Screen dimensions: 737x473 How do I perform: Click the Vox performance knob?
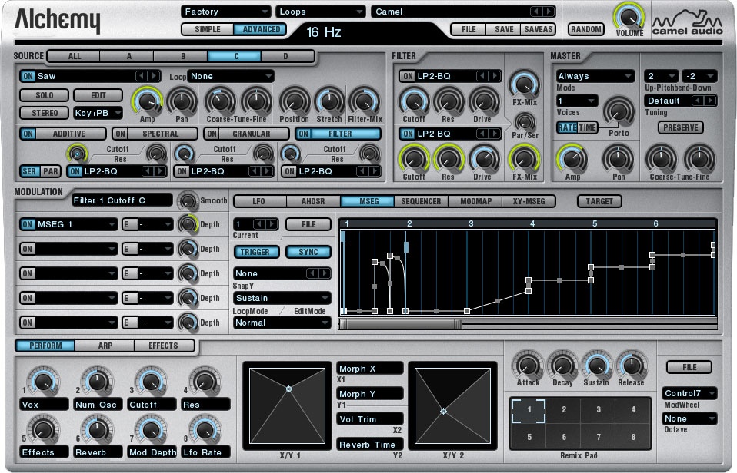pos(43,382)
